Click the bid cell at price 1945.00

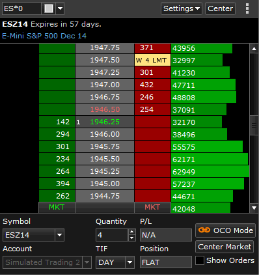point(57,184)
